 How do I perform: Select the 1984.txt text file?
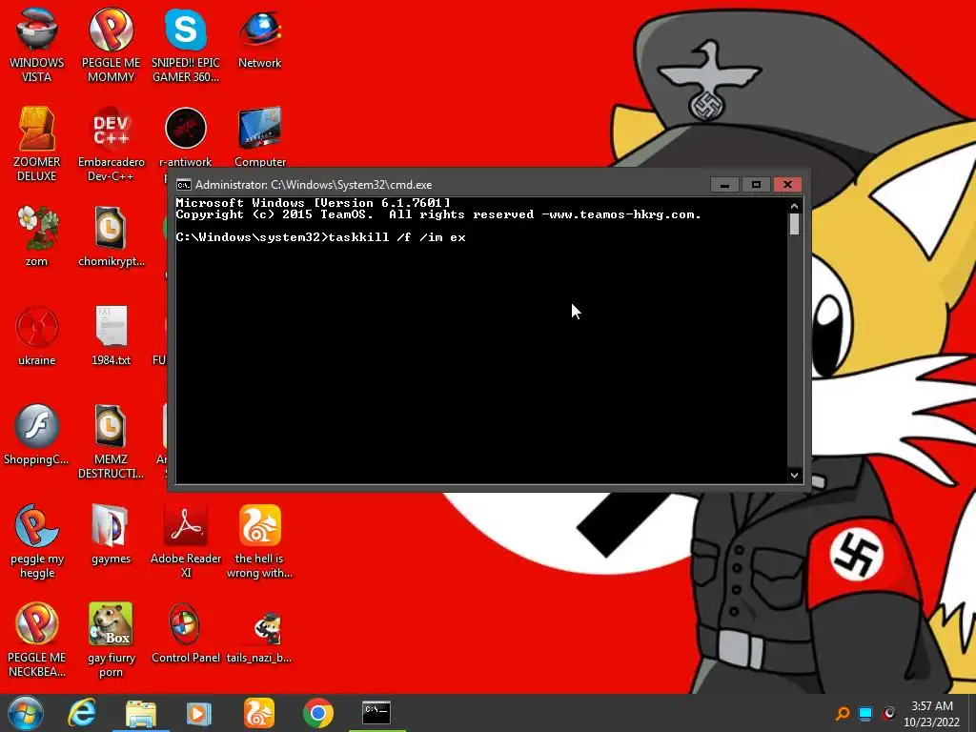111,335
